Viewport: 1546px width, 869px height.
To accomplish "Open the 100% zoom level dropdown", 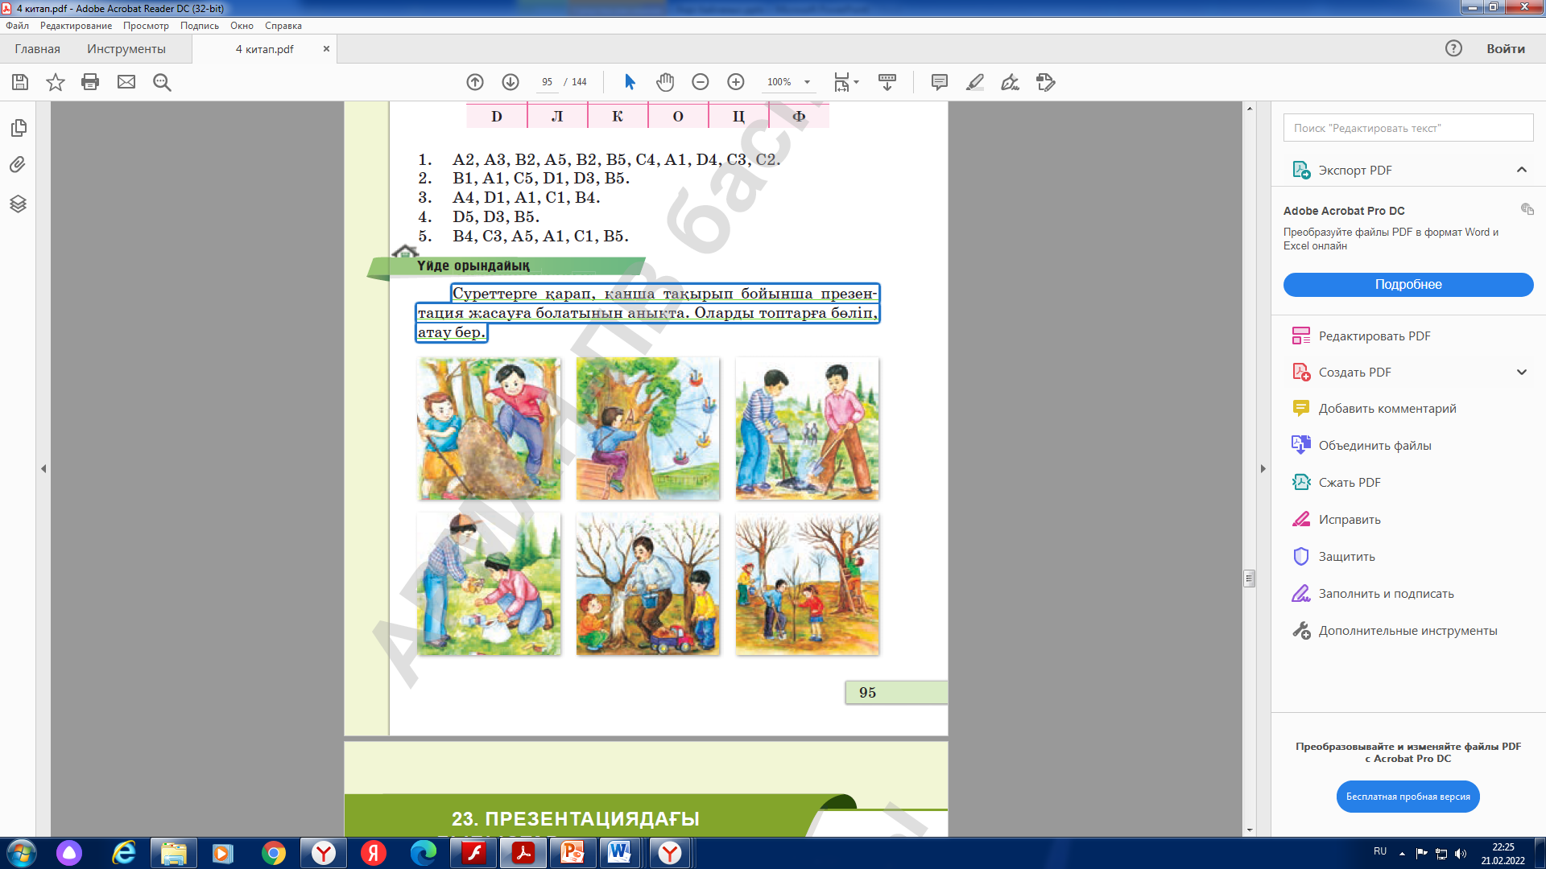I will pyautogui.click(x=807, y=82).
